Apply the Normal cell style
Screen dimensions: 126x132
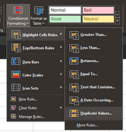click(65, 10)
